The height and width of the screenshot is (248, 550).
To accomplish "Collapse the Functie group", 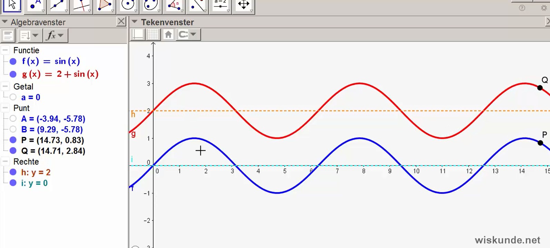I will [x=5, y=50].
